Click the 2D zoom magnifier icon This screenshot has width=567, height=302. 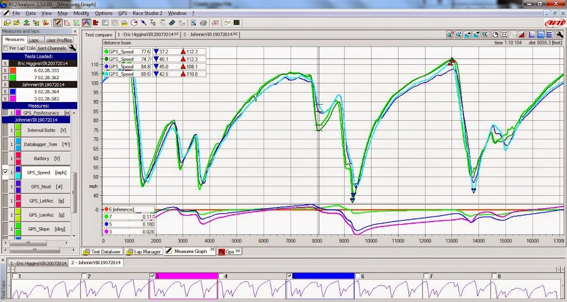tap(450, 35)
